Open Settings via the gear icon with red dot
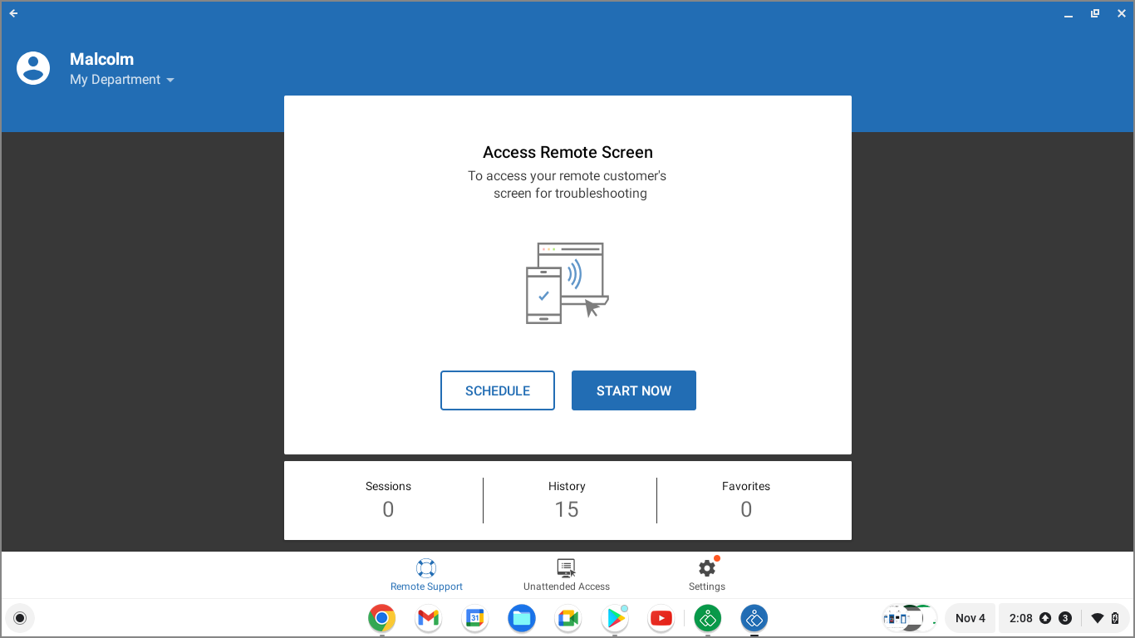1135x638 pixels. click(x=705, y=567)
